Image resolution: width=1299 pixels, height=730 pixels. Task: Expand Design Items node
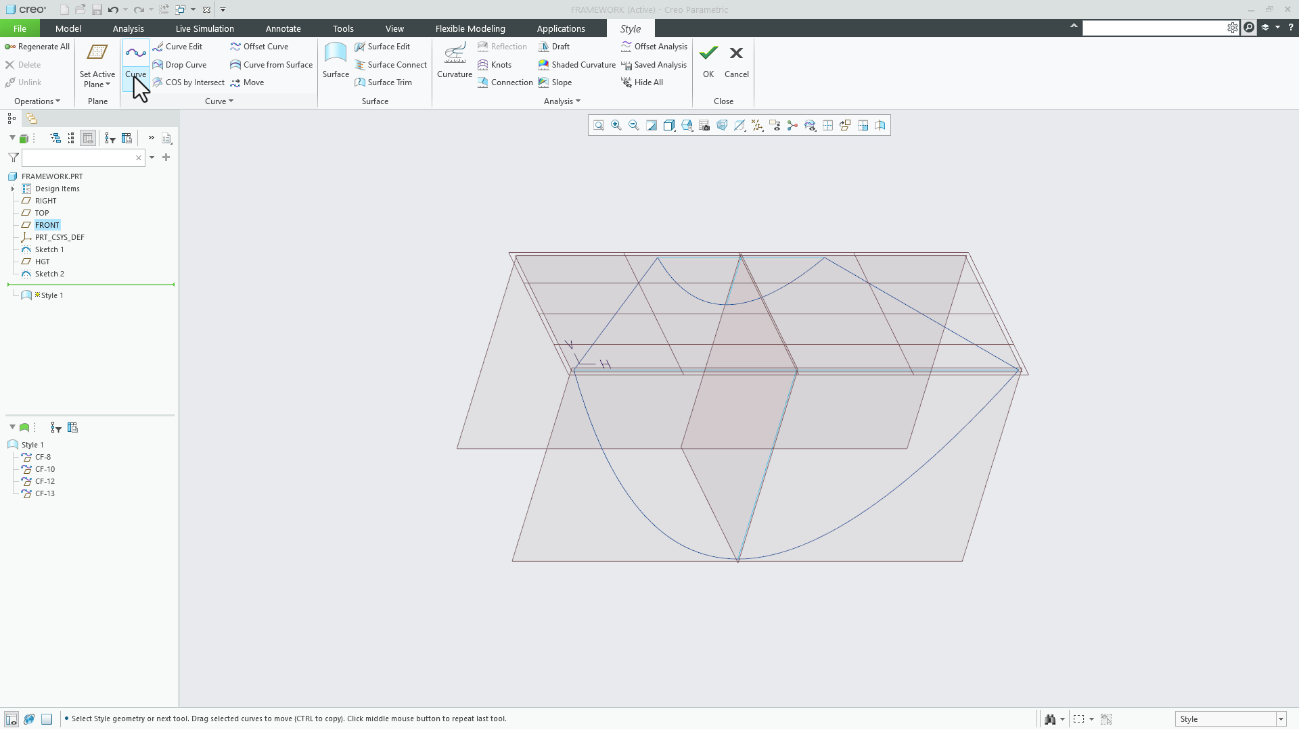[x=13, y=189]
